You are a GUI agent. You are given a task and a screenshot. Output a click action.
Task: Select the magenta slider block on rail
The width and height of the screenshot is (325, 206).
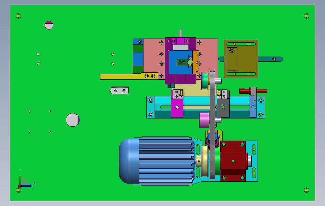pos(177,108)
